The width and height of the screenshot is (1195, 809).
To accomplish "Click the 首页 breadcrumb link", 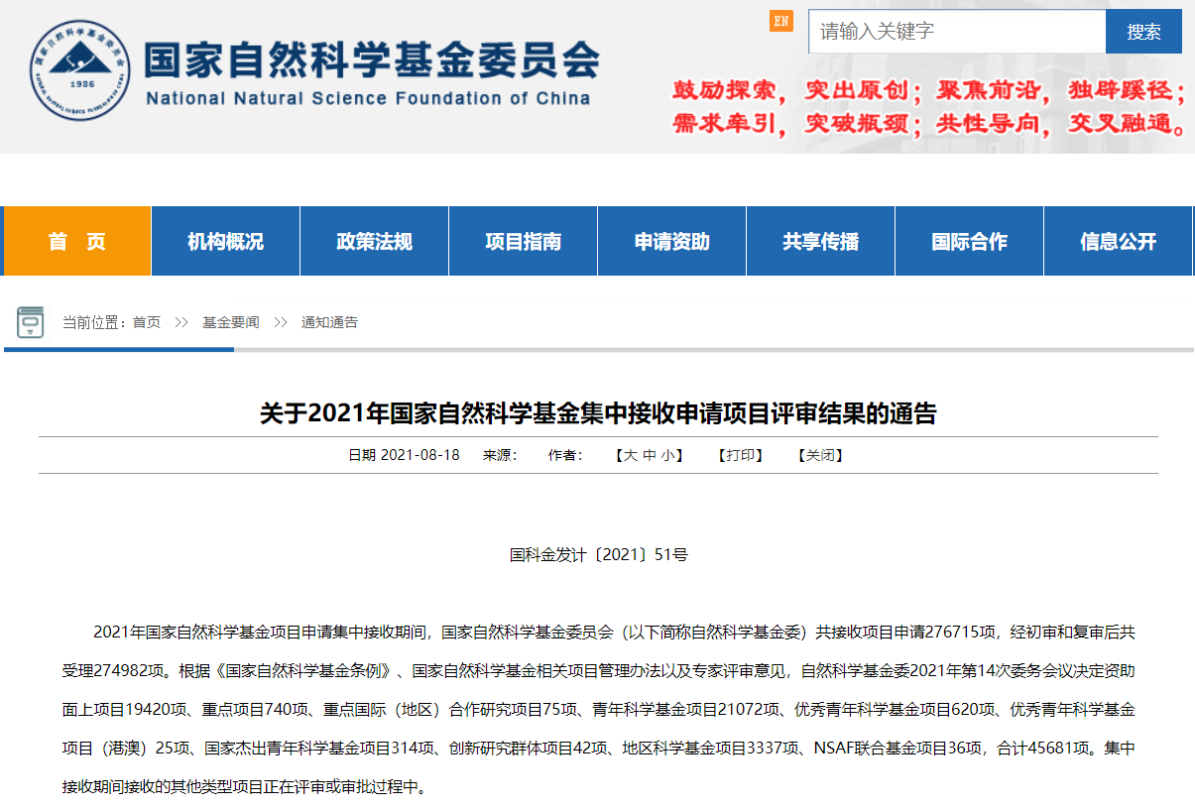I will (147, 322).
